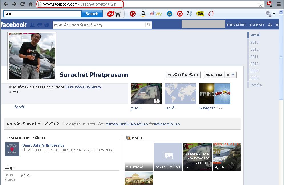This screenshot has width=284, height=185.
Task: Open the อัลบั้ม albums heading
Action: (137, 138)
